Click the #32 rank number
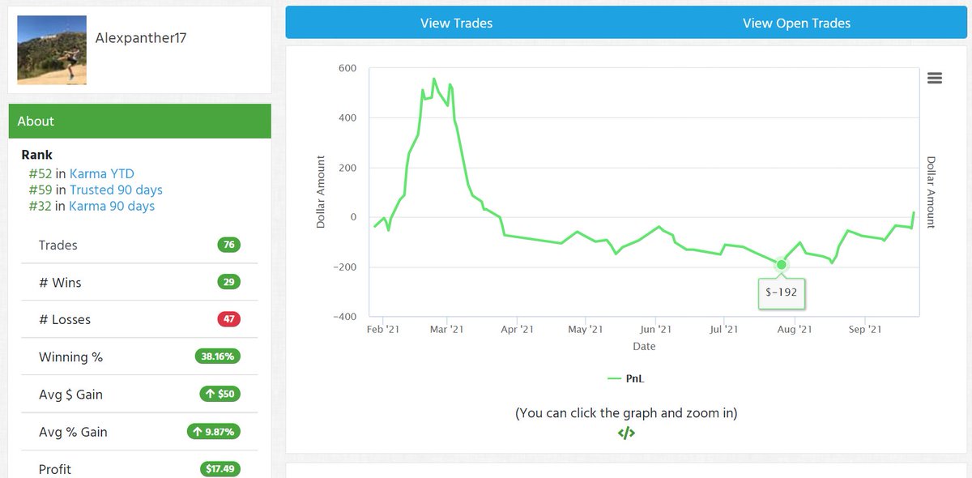 pos(40,206)
